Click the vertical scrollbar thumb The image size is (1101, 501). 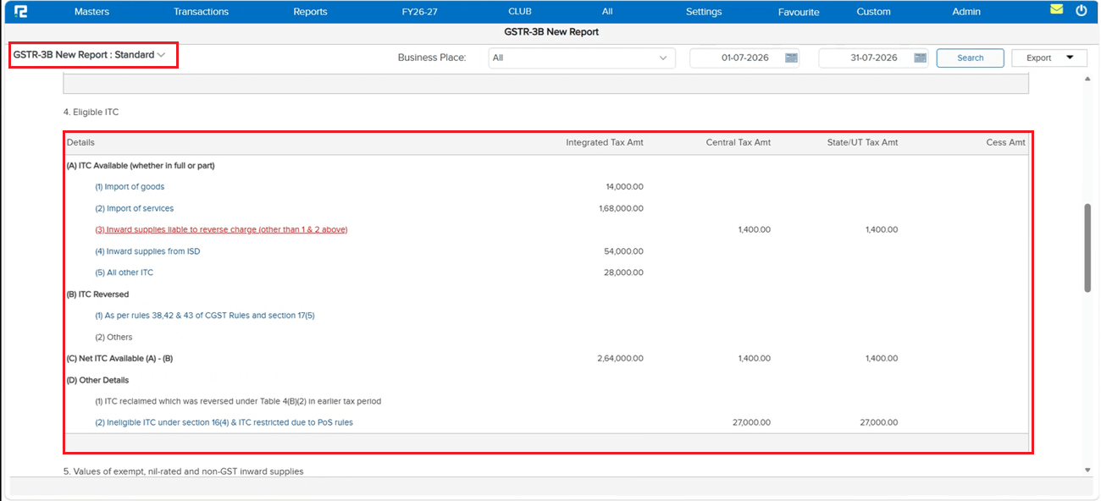pos(1088,248)
